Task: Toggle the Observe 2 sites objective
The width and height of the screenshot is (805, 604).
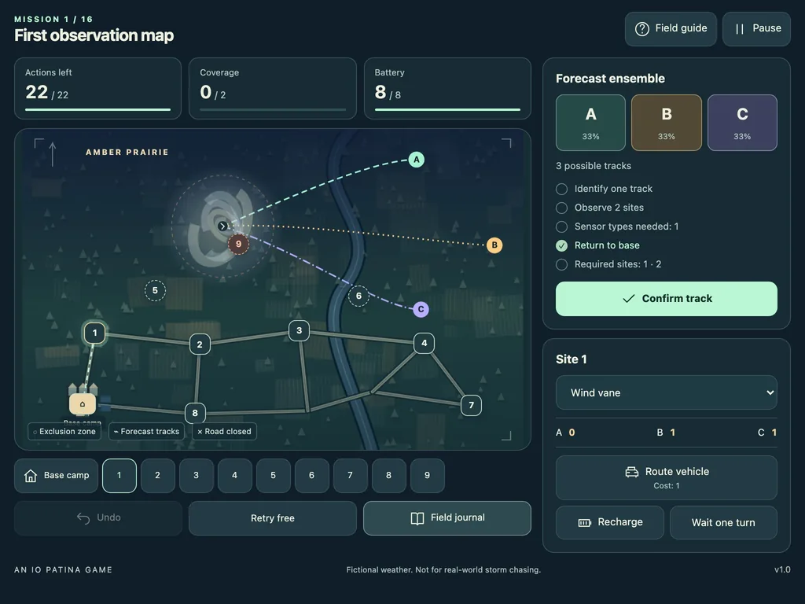Action: 561,208
